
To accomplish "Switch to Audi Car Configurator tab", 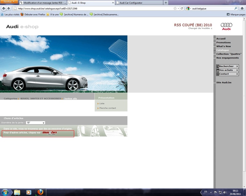I will 138,3.
